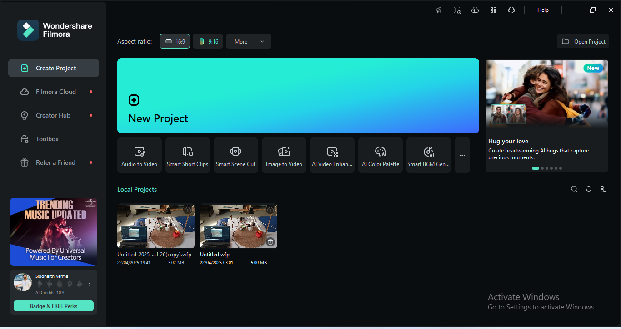This screenshot has height=329, width=621.
Task: Click the 5.02 MB file size text
Action: click(x=176, y=263)
